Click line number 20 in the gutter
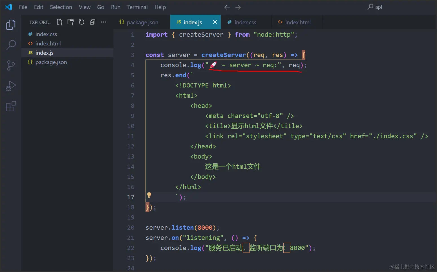The height and width of the screenshot is (272, 437). tap(131, 228)
